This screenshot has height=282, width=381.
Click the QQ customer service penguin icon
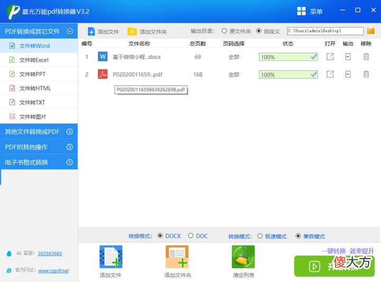point(9,254)
